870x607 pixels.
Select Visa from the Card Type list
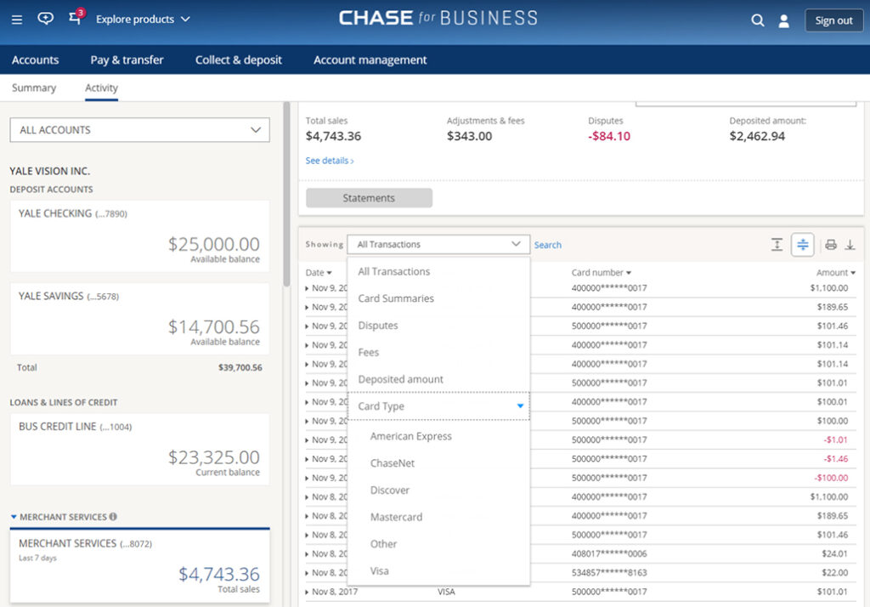[x=378, y=571]
